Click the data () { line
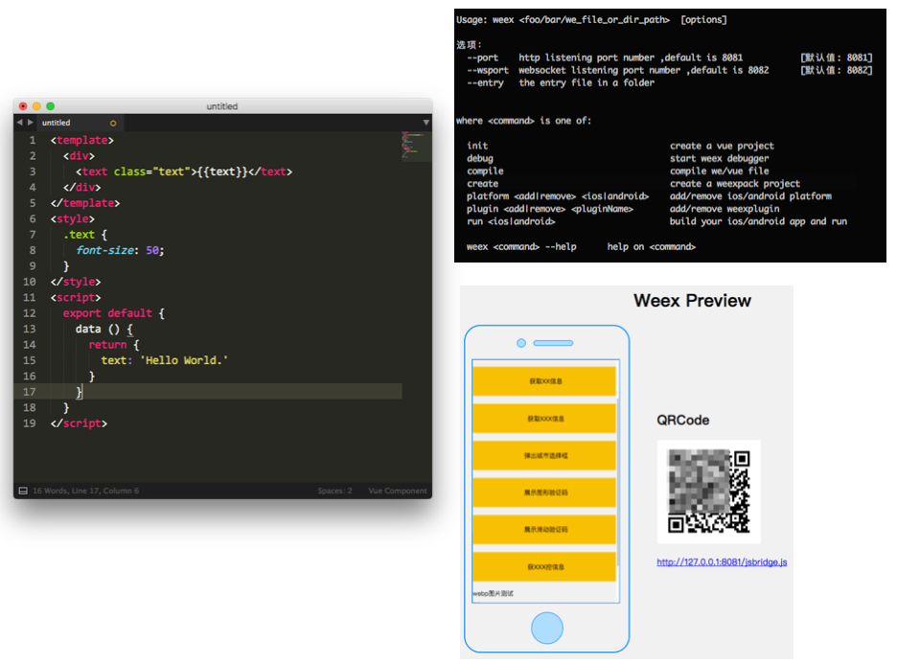This screenshot has height=663, width=897. click(x=104, y=329)
